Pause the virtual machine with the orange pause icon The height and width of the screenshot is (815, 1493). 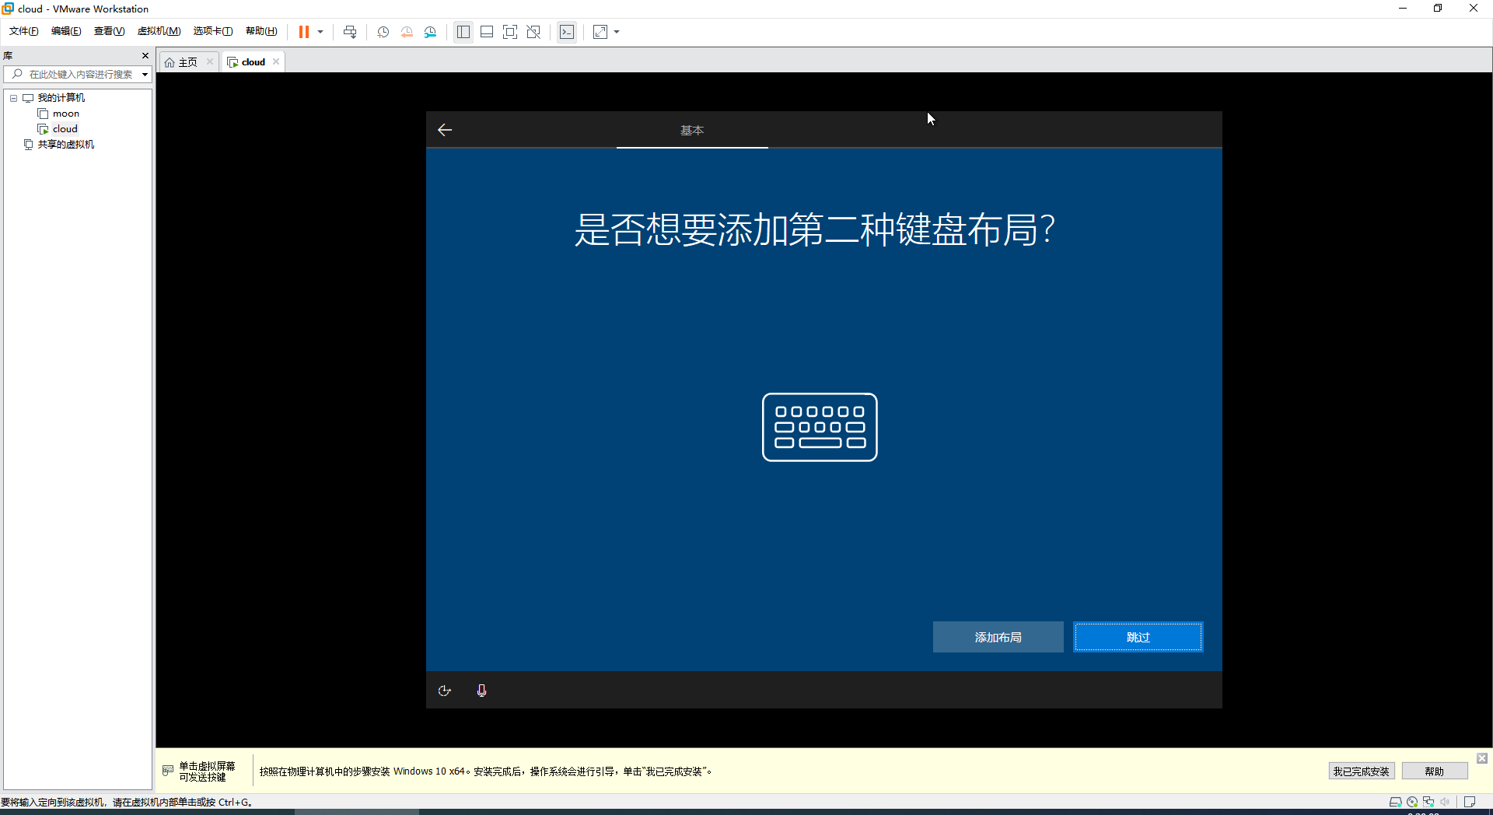coord(304,32)
